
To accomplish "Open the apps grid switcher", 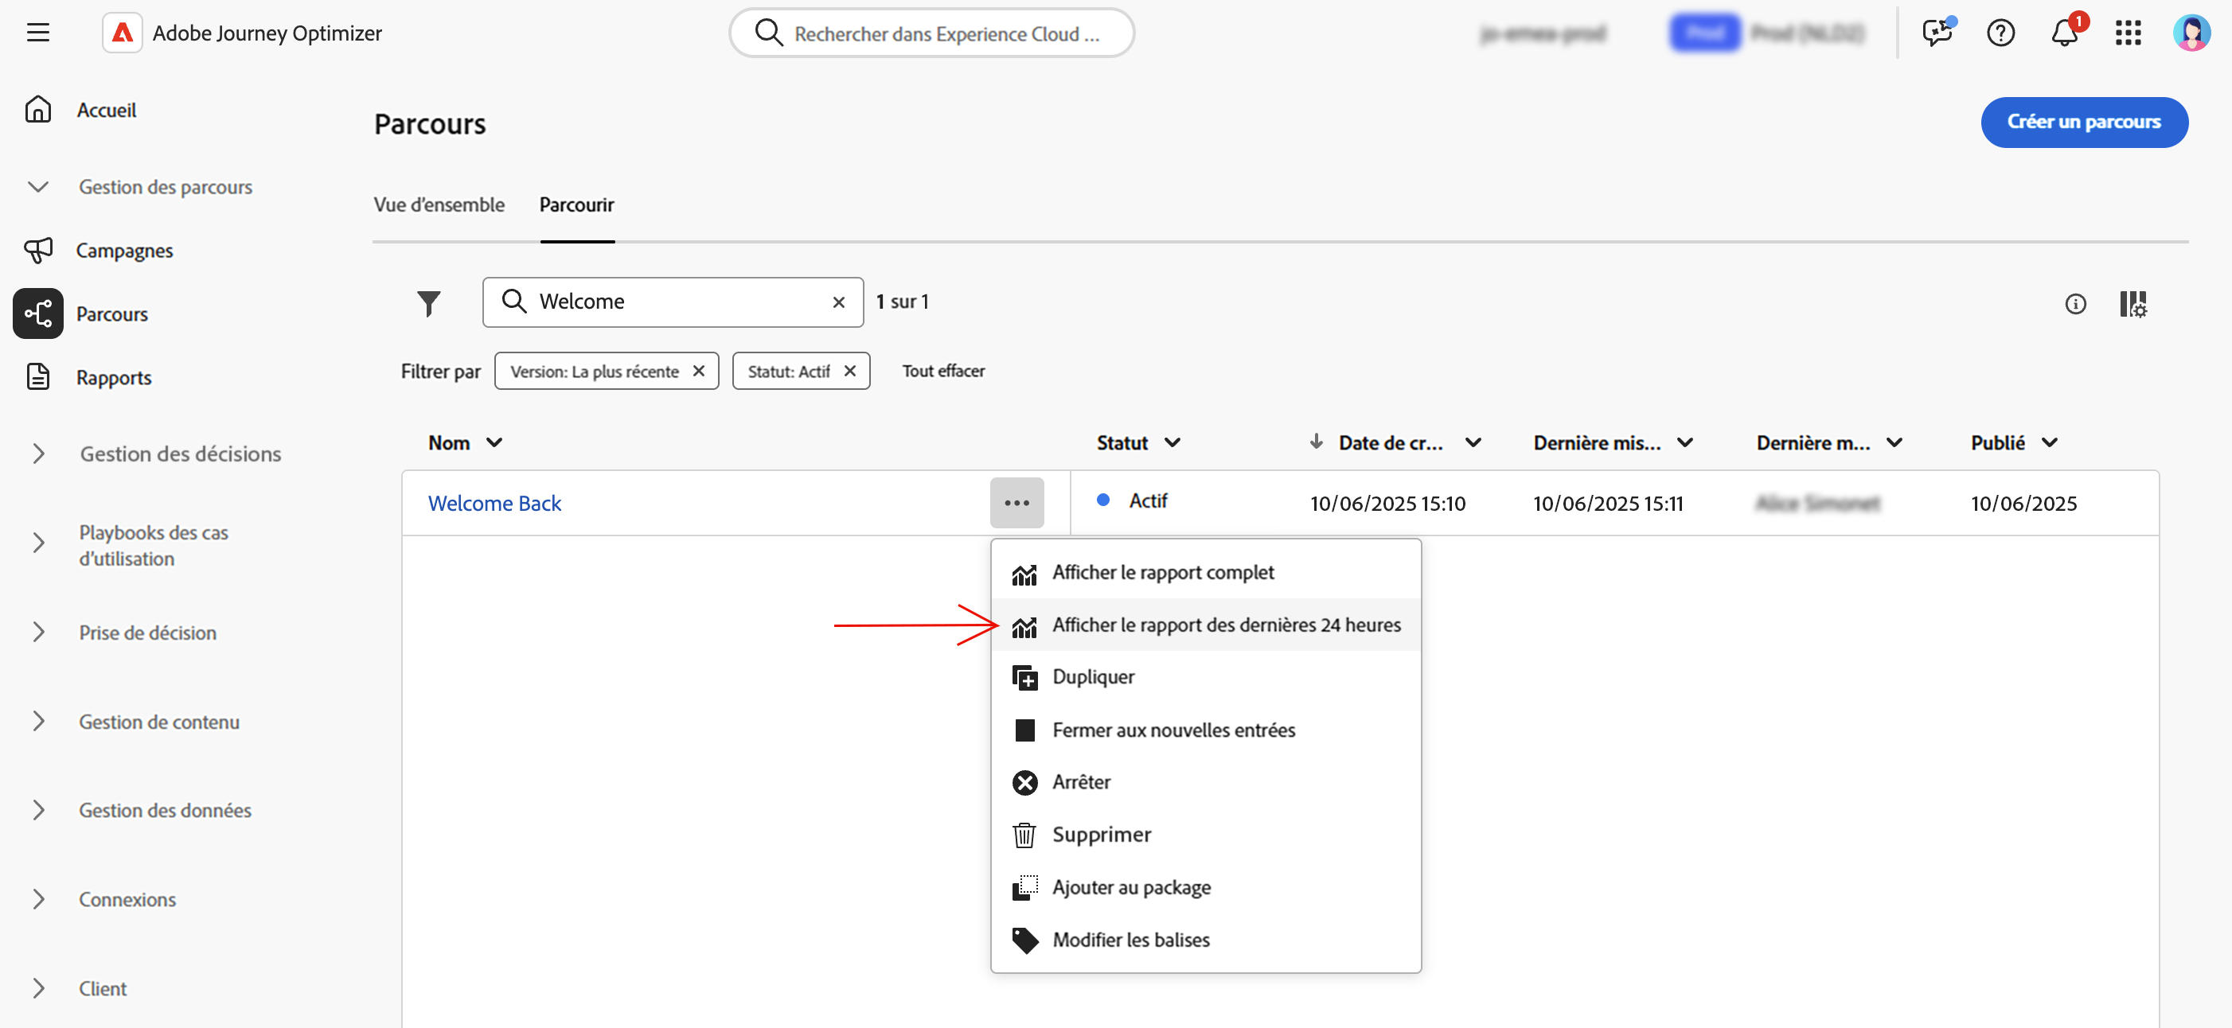I will click(2127, 33).
